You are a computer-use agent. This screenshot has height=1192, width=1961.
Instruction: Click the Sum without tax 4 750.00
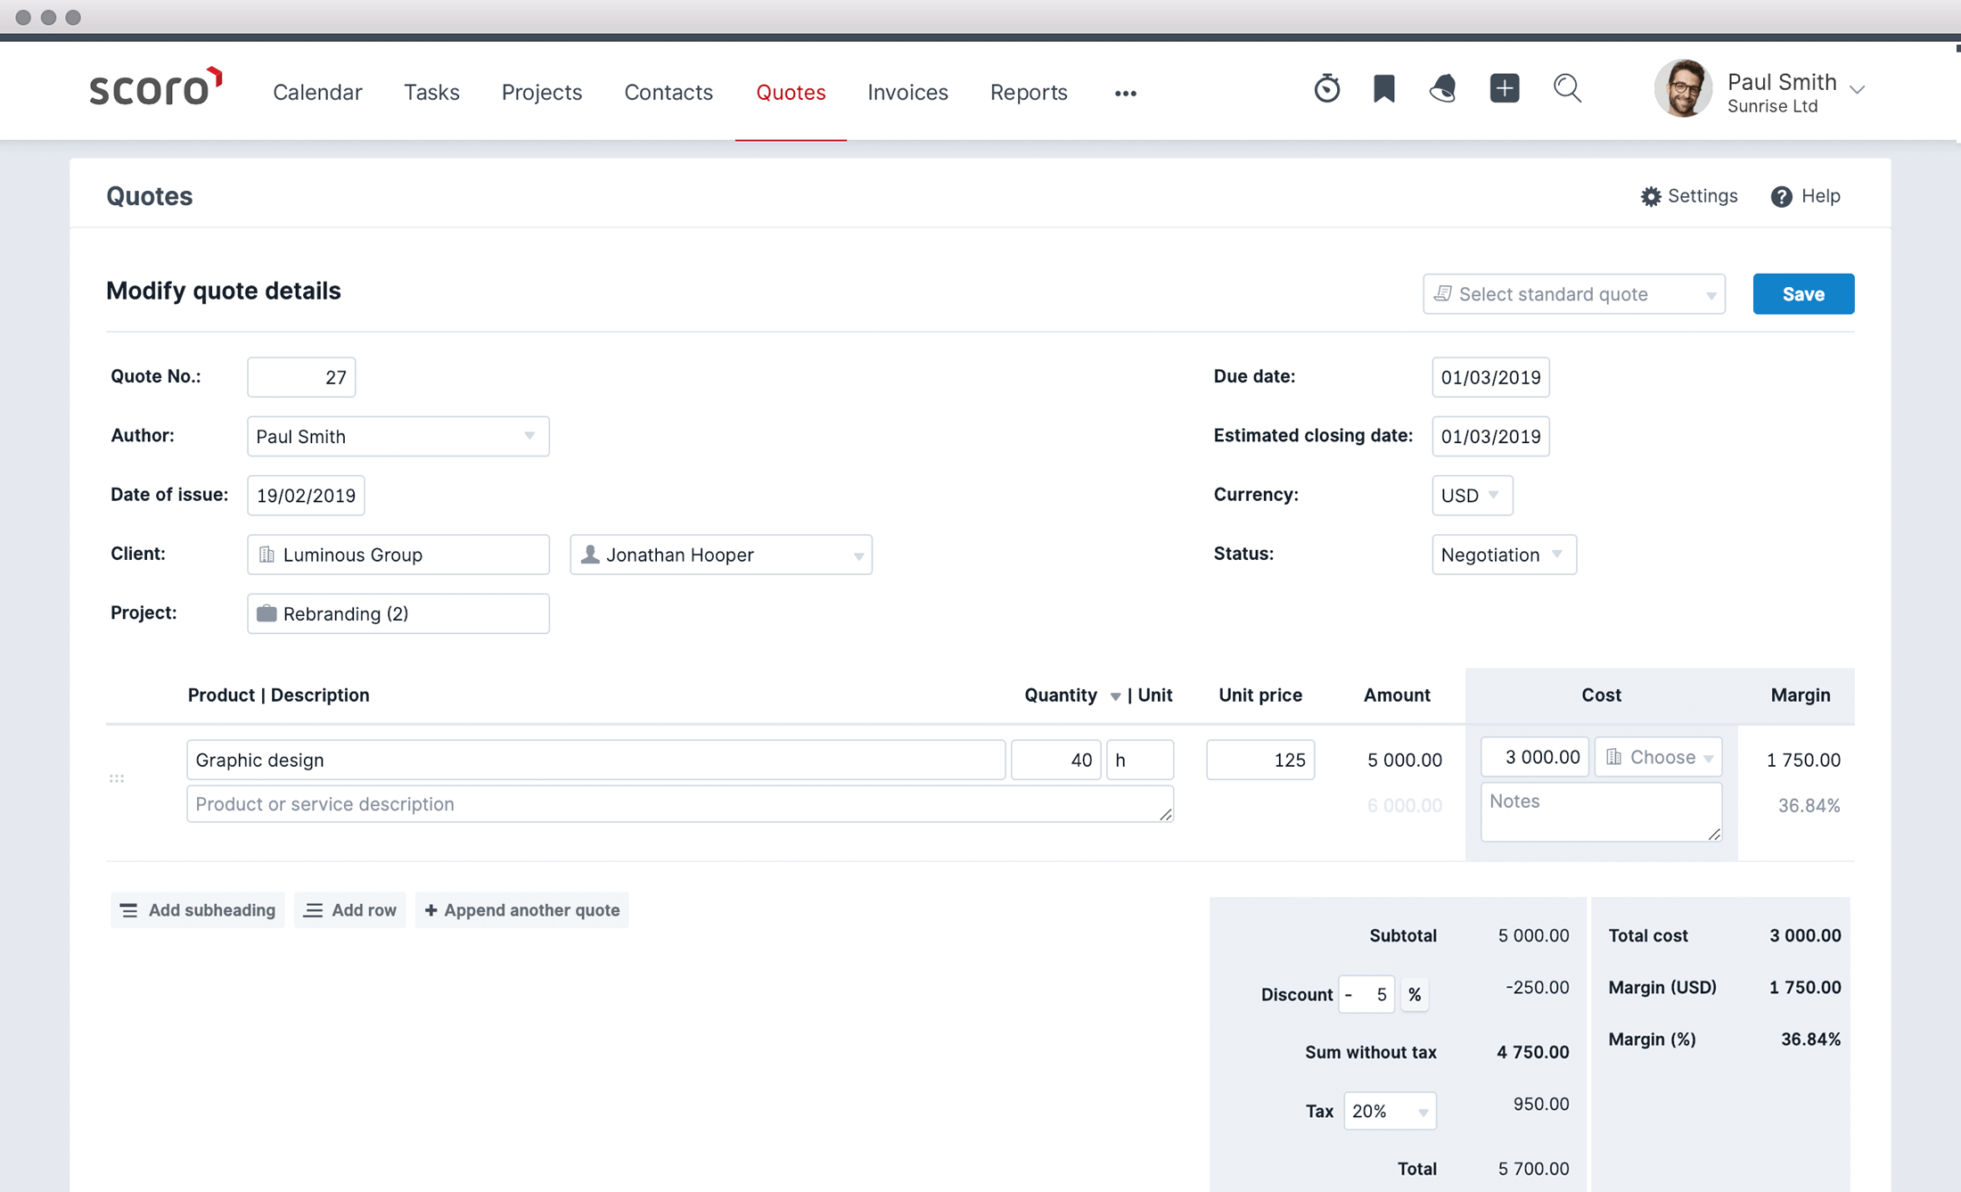click(1533, 1052)
